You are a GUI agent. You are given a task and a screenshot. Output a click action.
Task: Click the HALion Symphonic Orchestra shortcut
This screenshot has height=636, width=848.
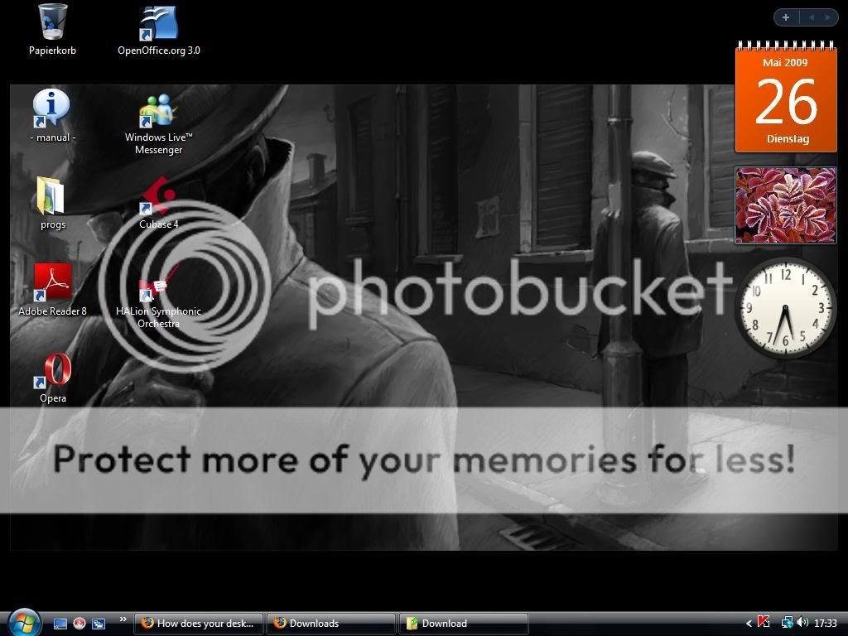158,286
